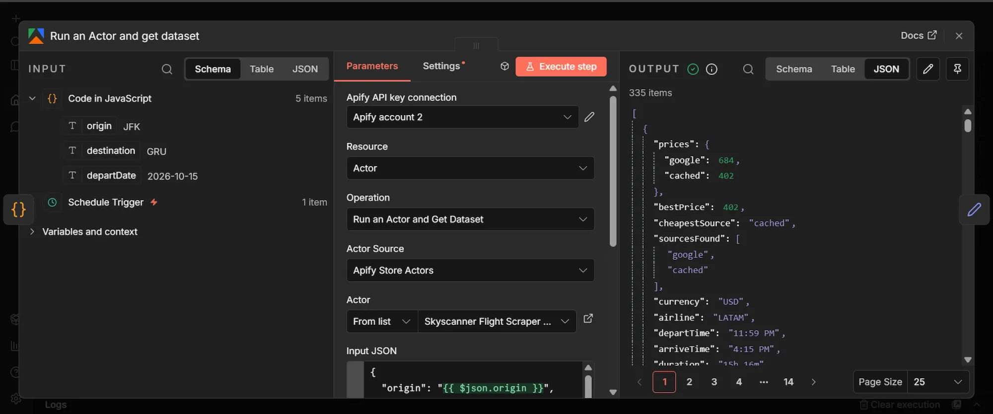Search the OUTPUT panel
The height and width of the screenshot is (414, 993).
tap(748, 69)
